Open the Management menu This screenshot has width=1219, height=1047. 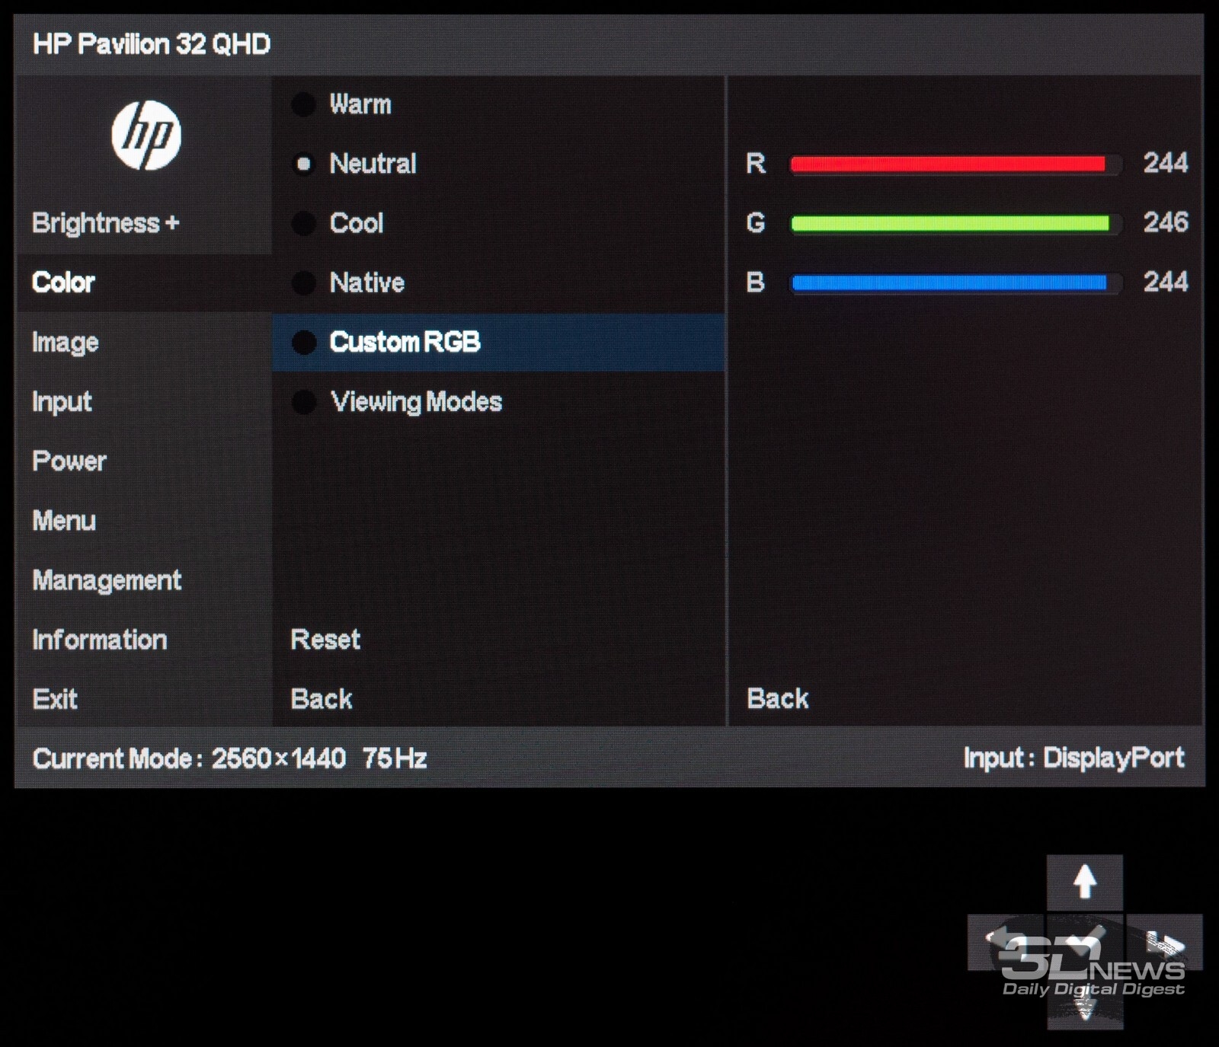107,581
